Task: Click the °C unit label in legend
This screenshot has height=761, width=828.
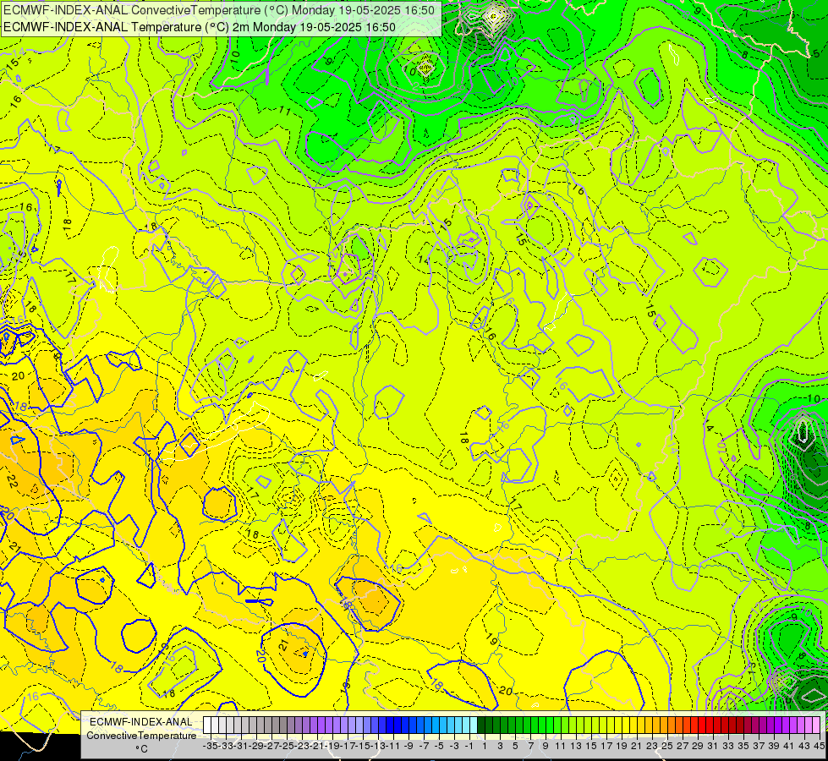Action: (x=141, y=749)
